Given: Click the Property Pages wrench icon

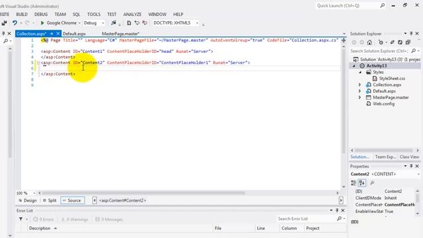Looking at the screenshot, I should (x=372, y=182).
